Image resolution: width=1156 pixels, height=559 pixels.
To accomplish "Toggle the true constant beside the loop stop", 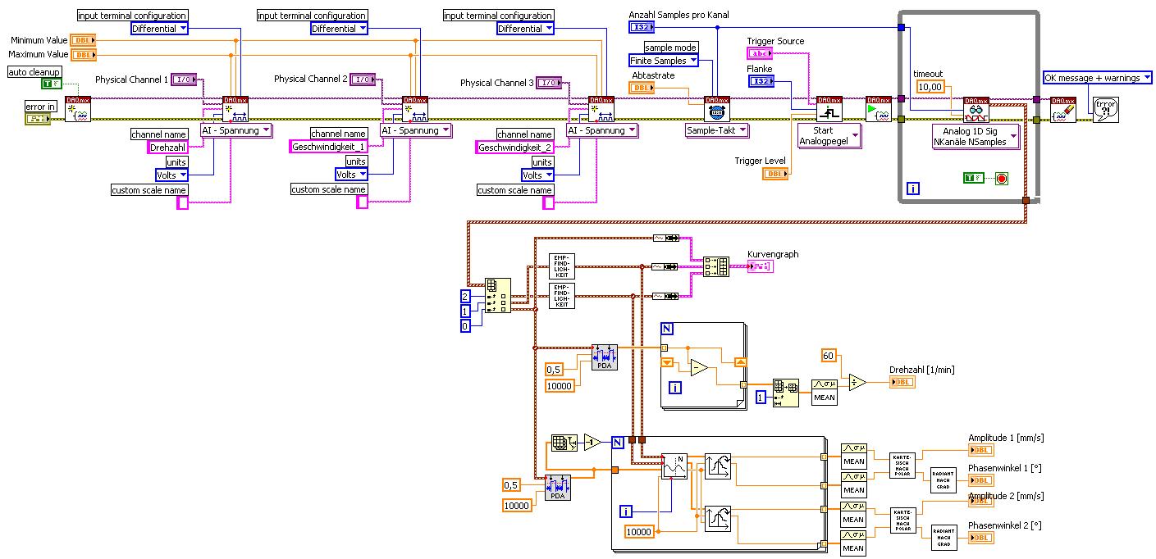I will click(974, 178).
